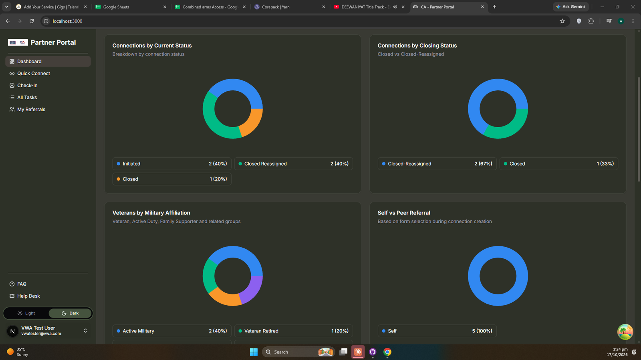The width and height of the screenshot is (641, 360).
Task: Reload the page with refresh icon
Action: (x=32, y=21)
